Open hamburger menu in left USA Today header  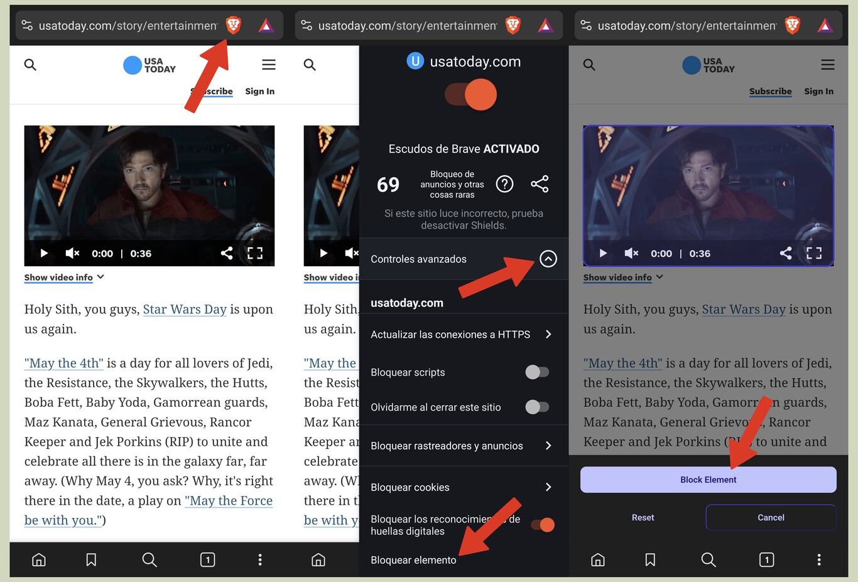coord(269,65)
